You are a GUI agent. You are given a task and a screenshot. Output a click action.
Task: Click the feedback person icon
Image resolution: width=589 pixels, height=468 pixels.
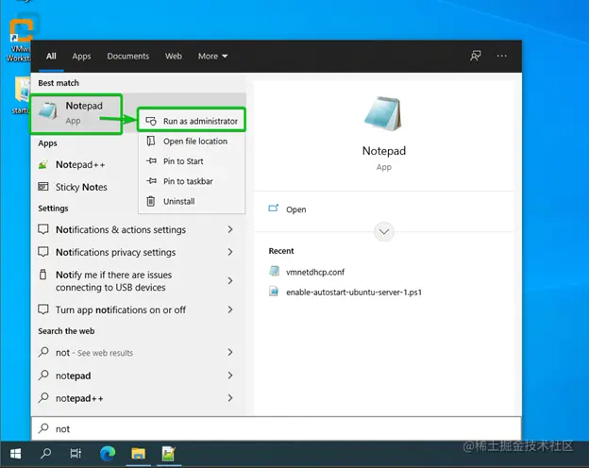(475, 56)
